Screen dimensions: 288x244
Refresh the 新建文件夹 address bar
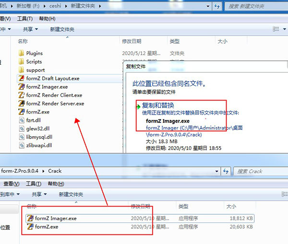[217, 6]
